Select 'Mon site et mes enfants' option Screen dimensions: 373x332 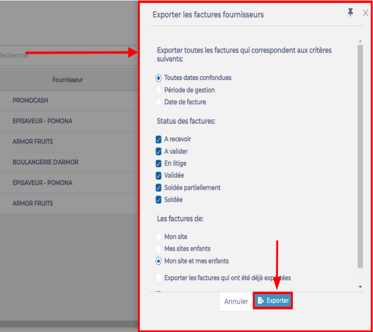[x=158, y=261]
